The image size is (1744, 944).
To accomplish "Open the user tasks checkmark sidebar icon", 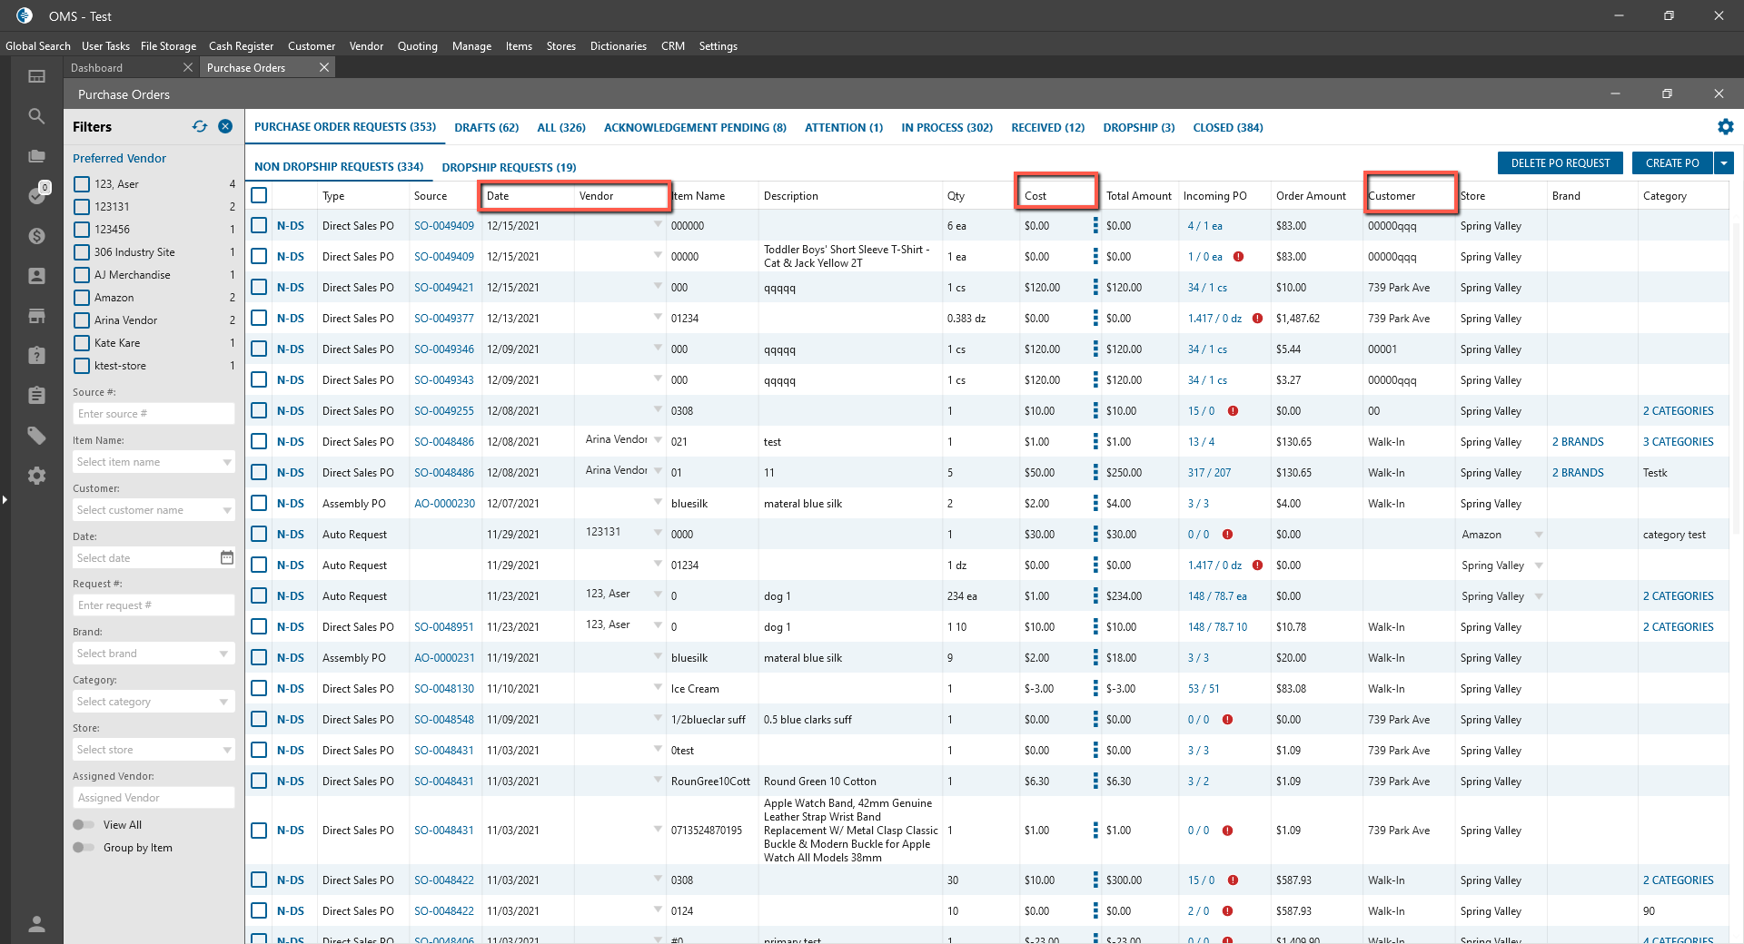I will [36, 195].
